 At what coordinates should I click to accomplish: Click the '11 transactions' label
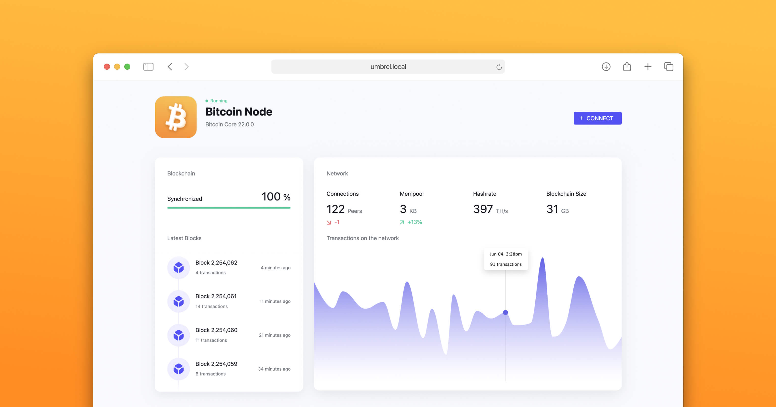[211, 340]
